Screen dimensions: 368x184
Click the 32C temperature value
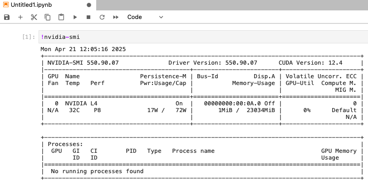click(74, 110)
